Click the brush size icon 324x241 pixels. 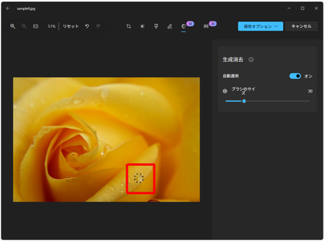tap(225, 91)
